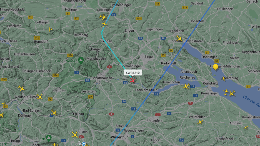Select the aircraft beside the Meersburg label
The image size is (260, 146).
click(x=224, y=79)
